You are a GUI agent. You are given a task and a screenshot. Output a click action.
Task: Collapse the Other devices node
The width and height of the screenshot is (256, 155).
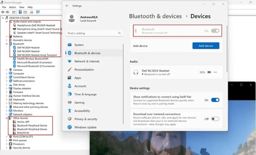(x=7, y=118)
